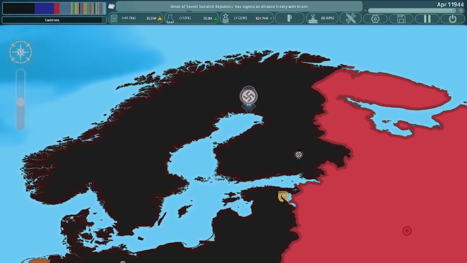Open the flag politics panel

coord(289,18)
